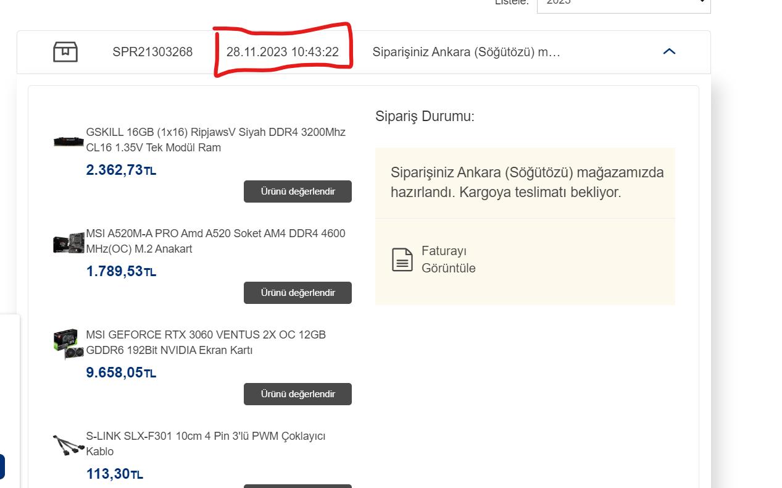782x488 pixels.
Task: Click Ürünü değerlendir under the MSI motherboard
Action: (x=297, y=292)
